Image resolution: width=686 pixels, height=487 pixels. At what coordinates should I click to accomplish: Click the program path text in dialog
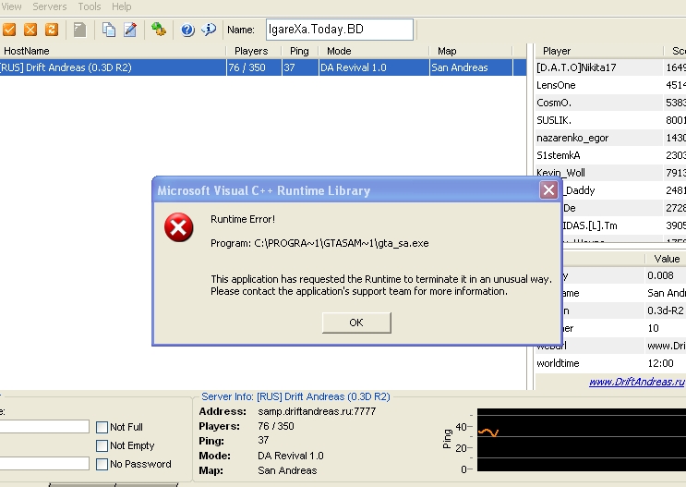pos(319,243)
